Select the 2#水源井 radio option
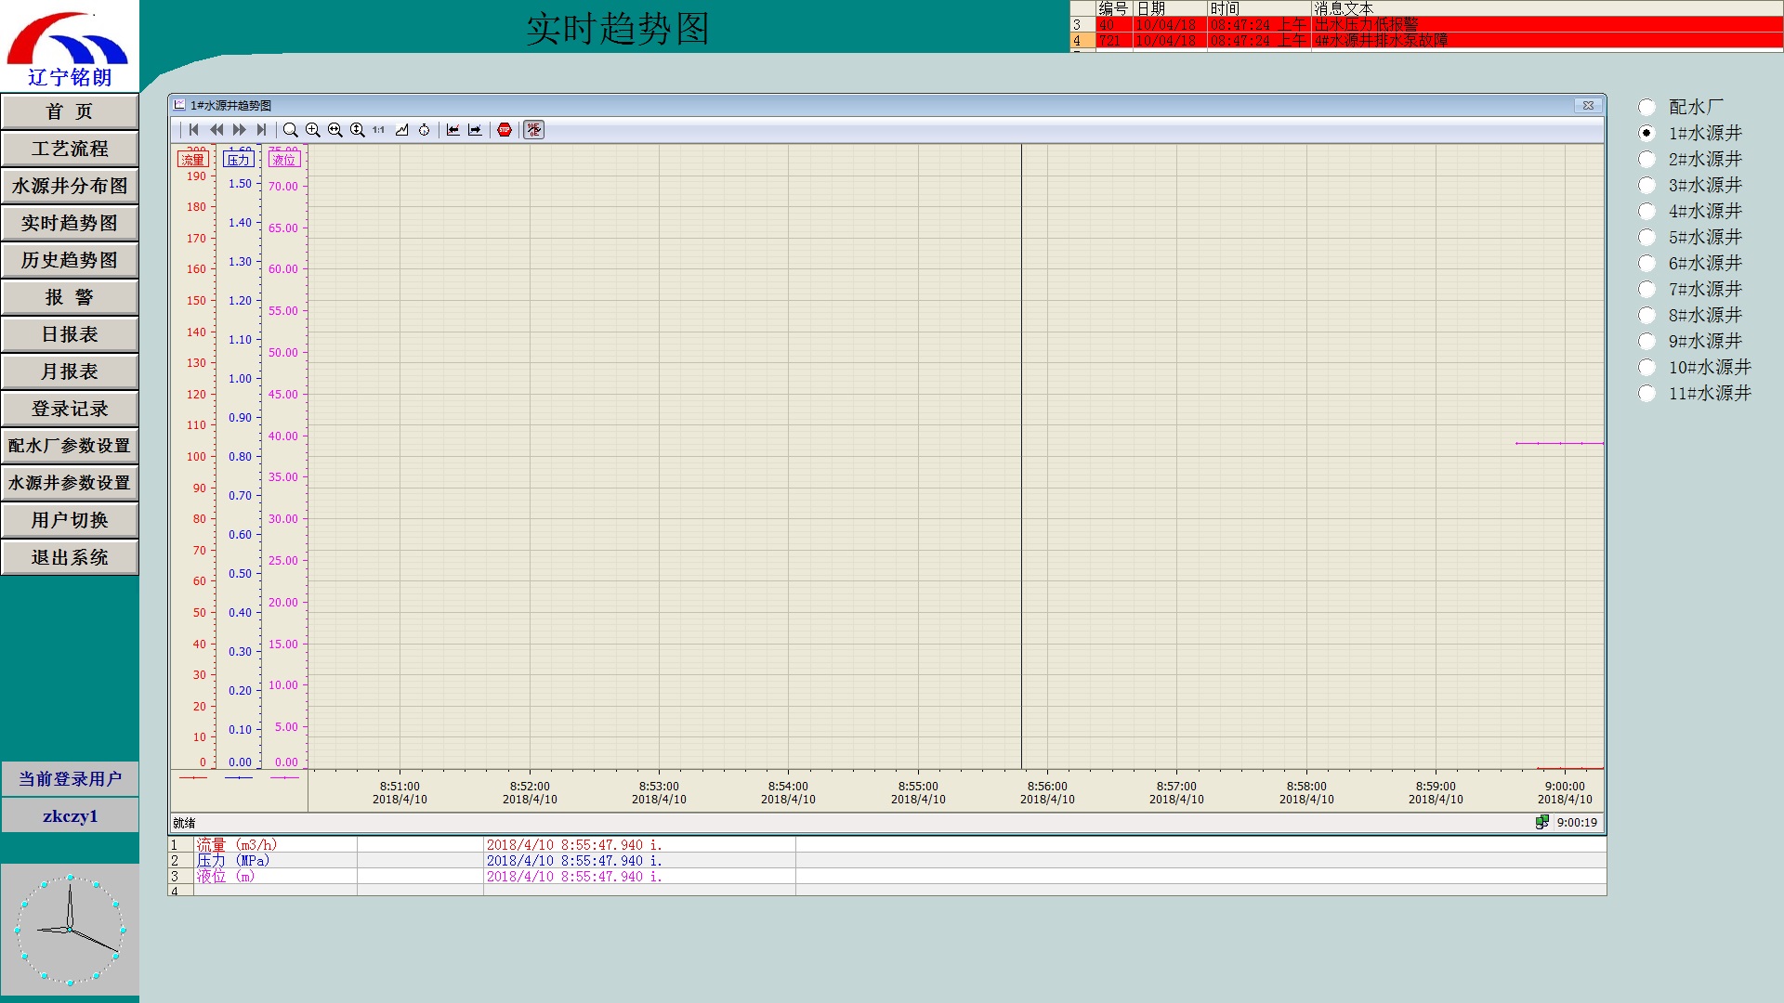 (1646, 160)
